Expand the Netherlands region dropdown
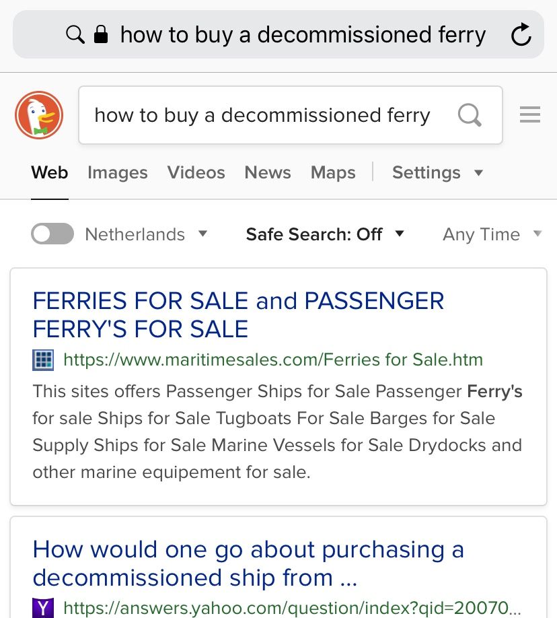Viewport: 557px width, 618px height. point(202,234)
